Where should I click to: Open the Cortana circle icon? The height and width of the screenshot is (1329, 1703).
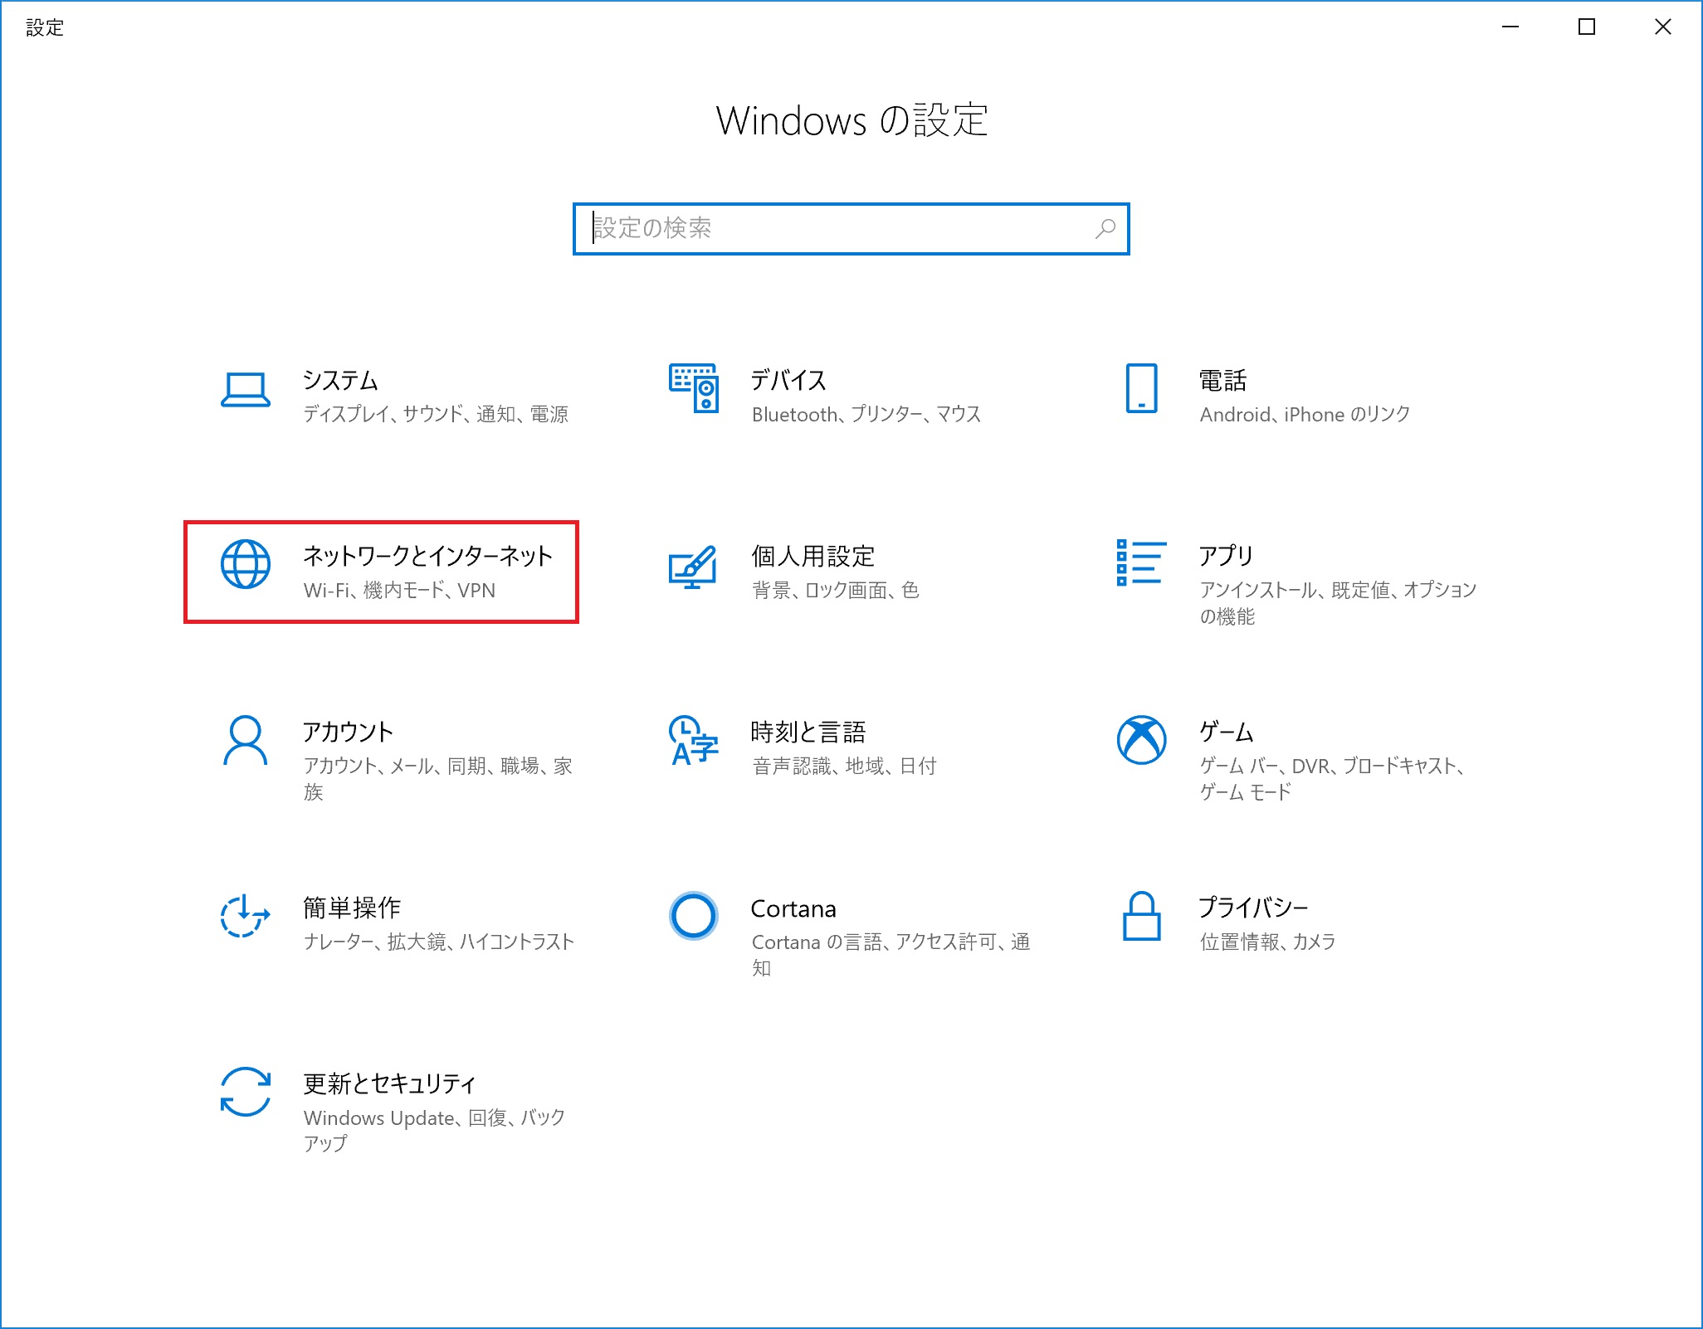click(693, 916)
